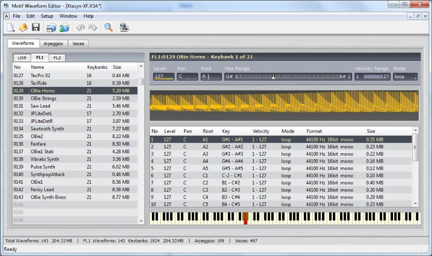Image resolution: width=432 pixels, height=256 pixels.
Task: Select waveform 0143 OBie Synth Brass
Action: click(75, 197)
